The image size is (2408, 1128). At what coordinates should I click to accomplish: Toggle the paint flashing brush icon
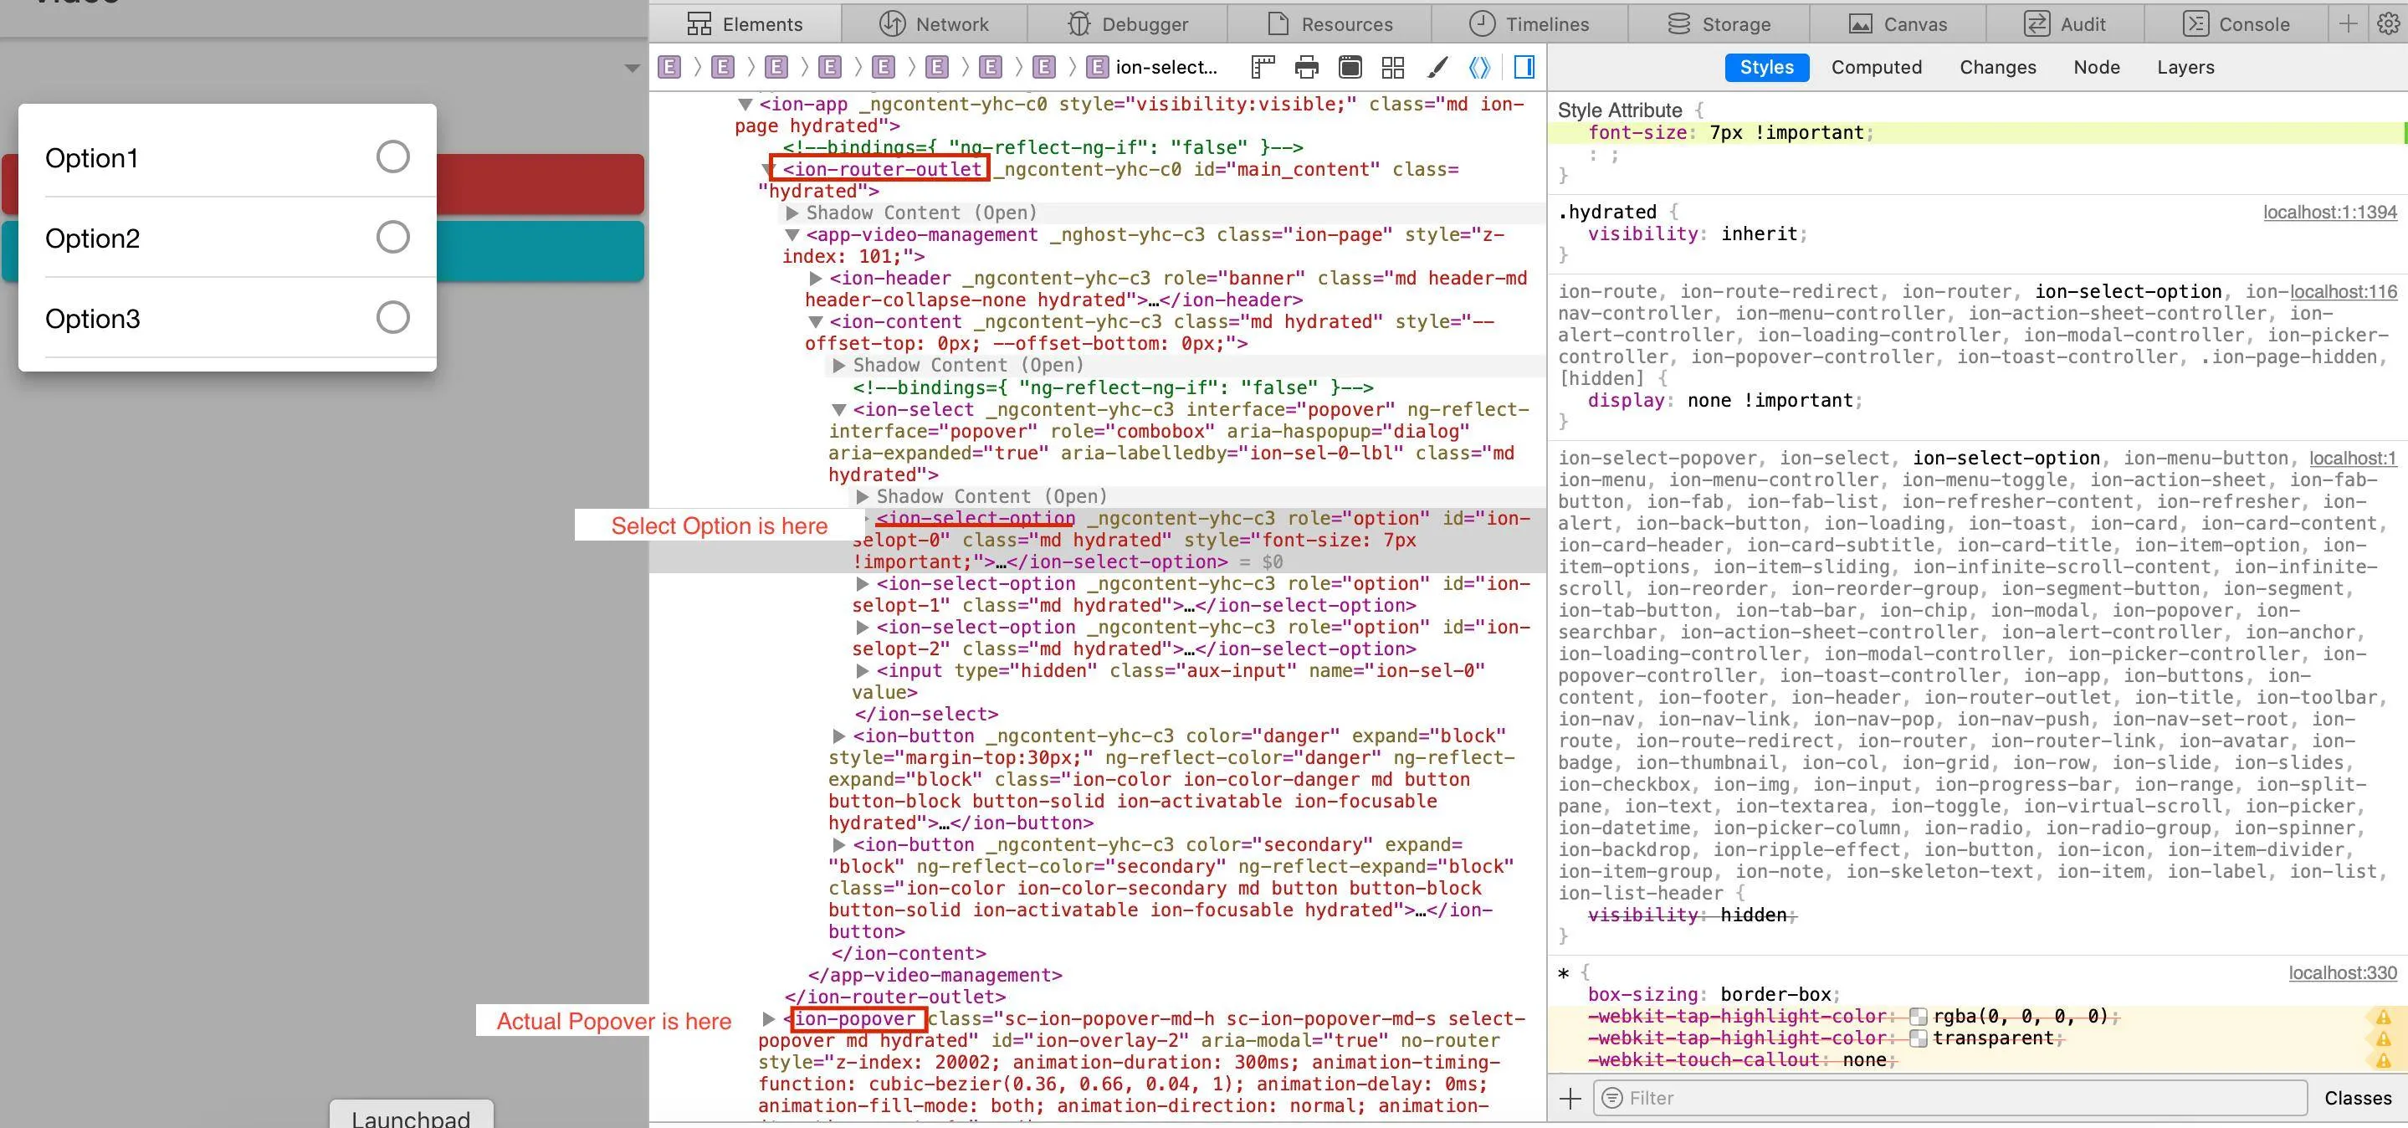1437,67
